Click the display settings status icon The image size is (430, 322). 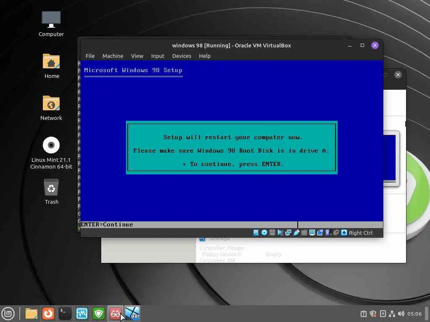[x=312, y=233]
